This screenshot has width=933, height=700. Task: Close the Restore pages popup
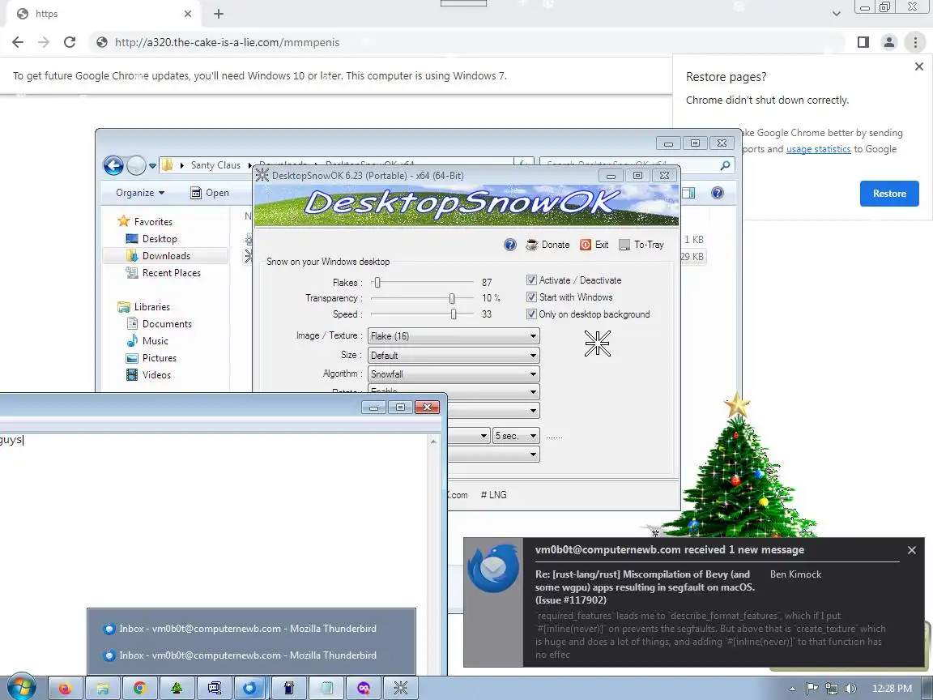click(918, 66)
